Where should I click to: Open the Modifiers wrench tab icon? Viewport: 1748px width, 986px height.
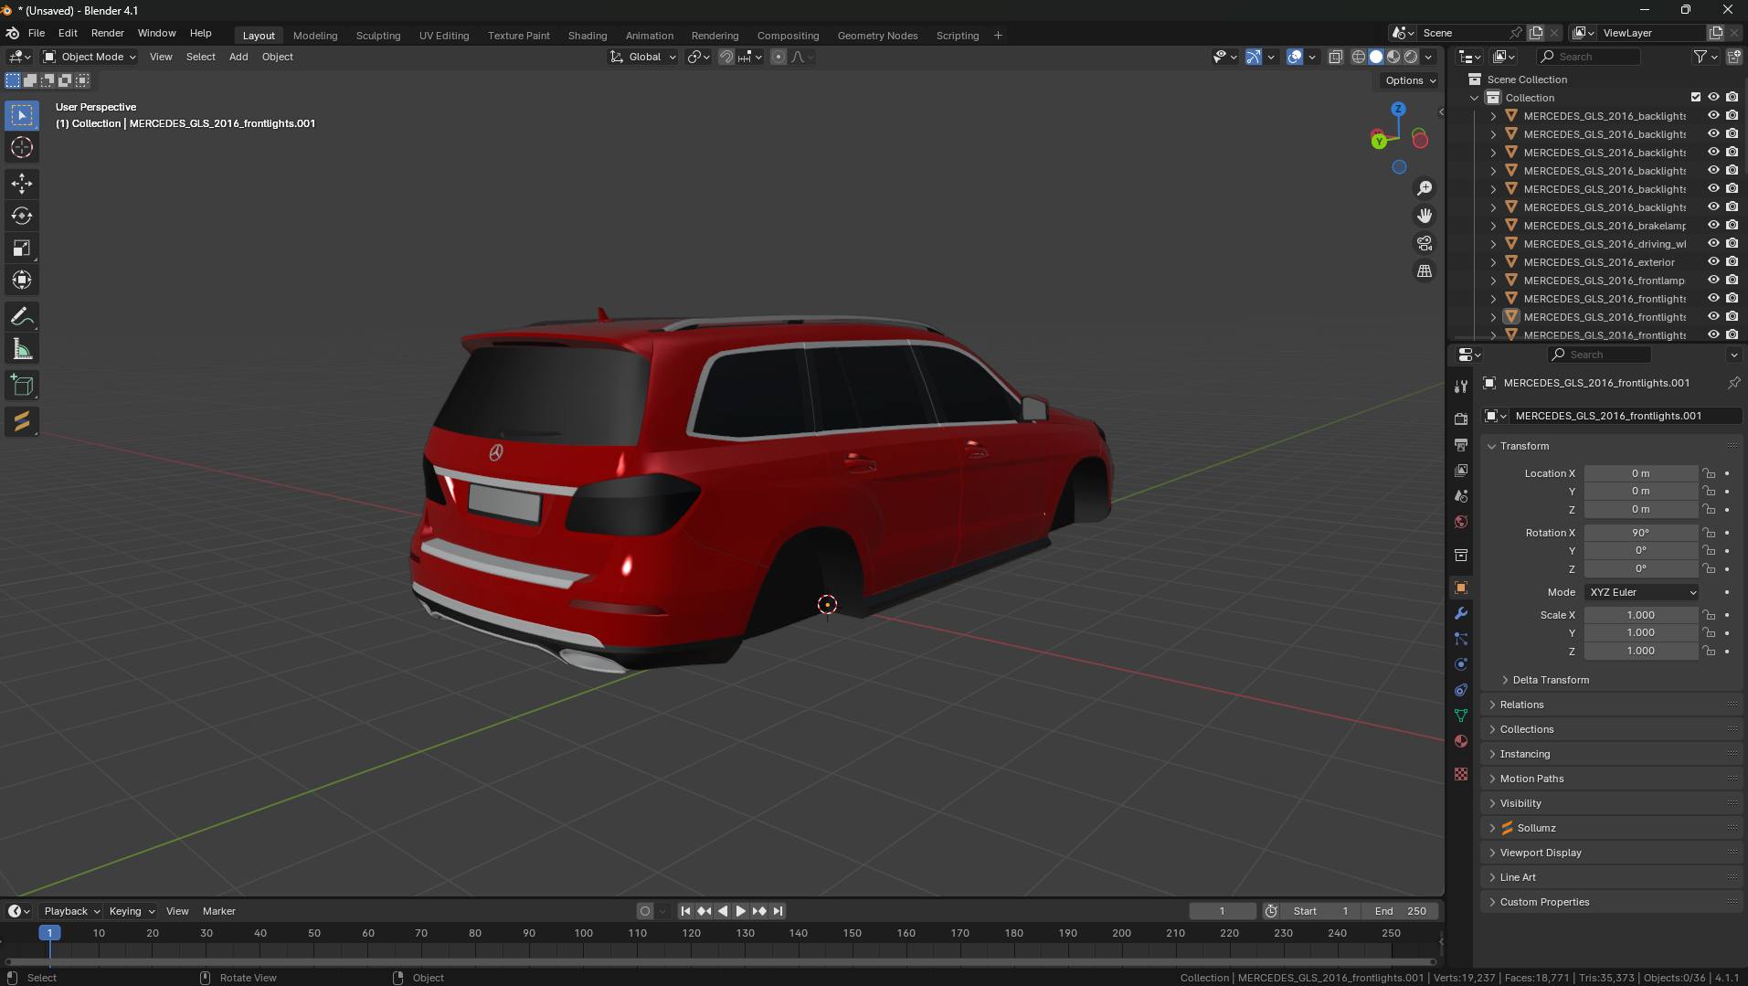(x=1461, y=613)
